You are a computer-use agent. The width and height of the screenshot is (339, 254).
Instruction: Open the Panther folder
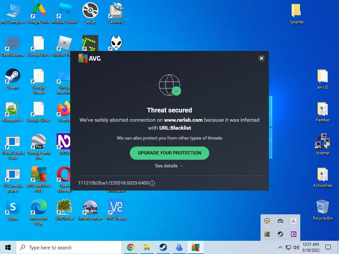[x=322, y=112]
